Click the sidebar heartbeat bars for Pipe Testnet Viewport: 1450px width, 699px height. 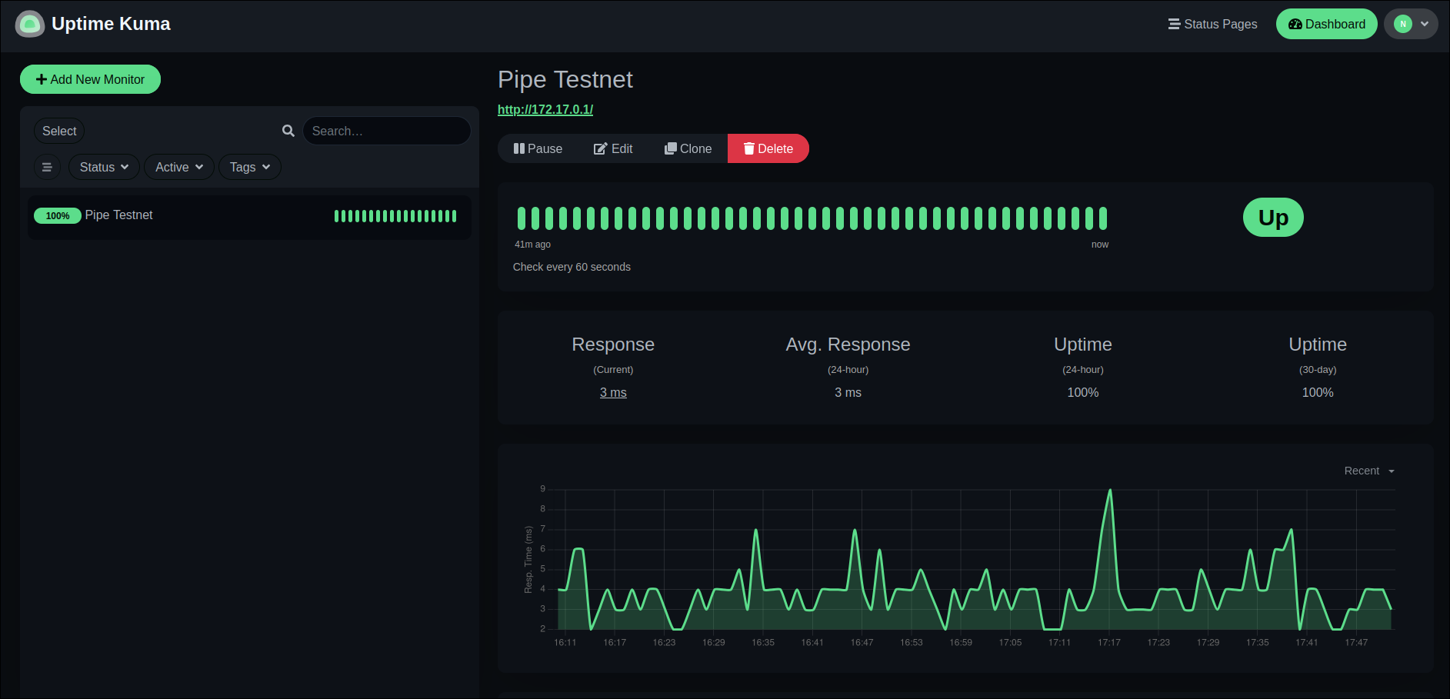tap(395, 216)
